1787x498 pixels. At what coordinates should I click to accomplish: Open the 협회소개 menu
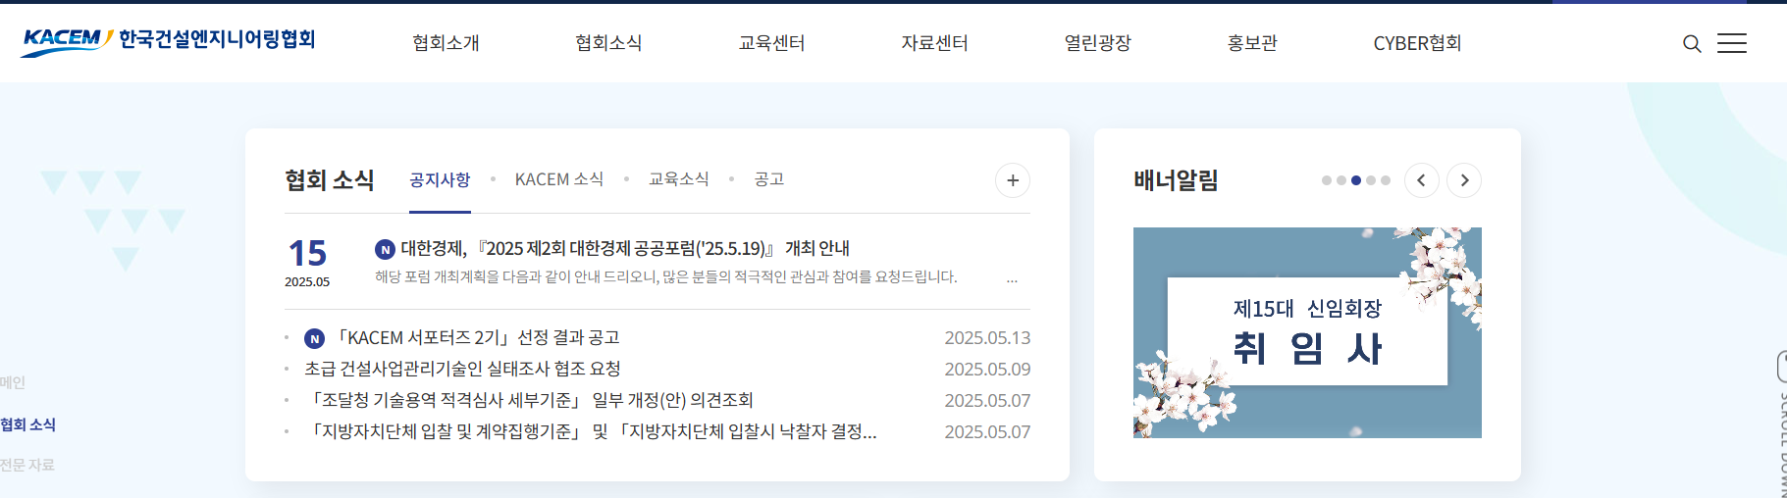446,43
